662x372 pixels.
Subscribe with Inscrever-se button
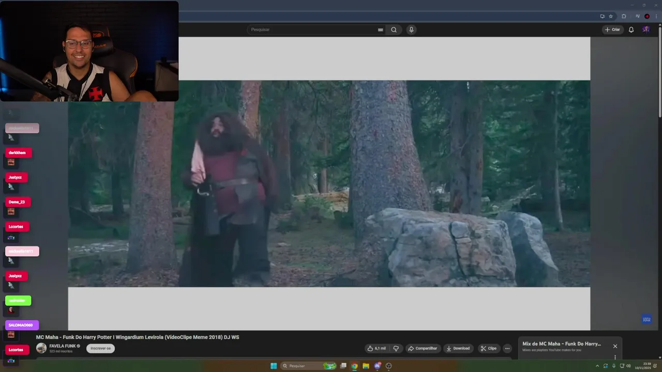point(100,348)
